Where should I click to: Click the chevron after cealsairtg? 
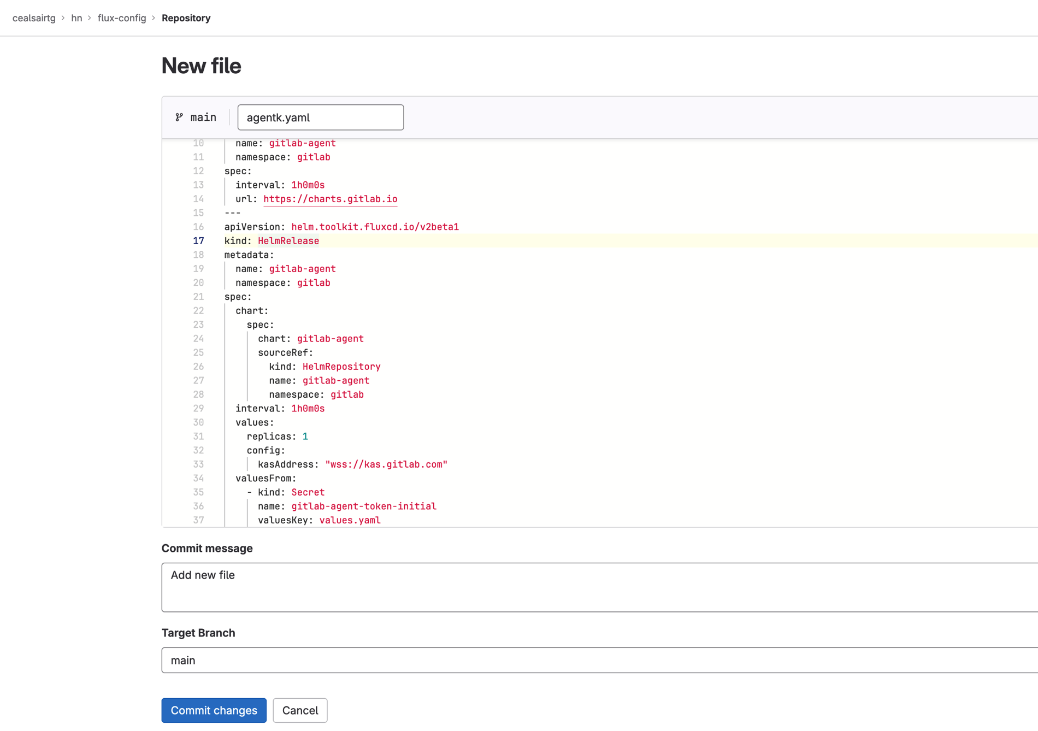(63, 17)
